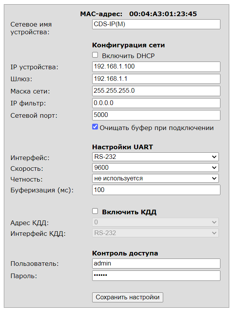235x312 pixels.
Task: Click the device network name field
Action: tap(156, 24)
